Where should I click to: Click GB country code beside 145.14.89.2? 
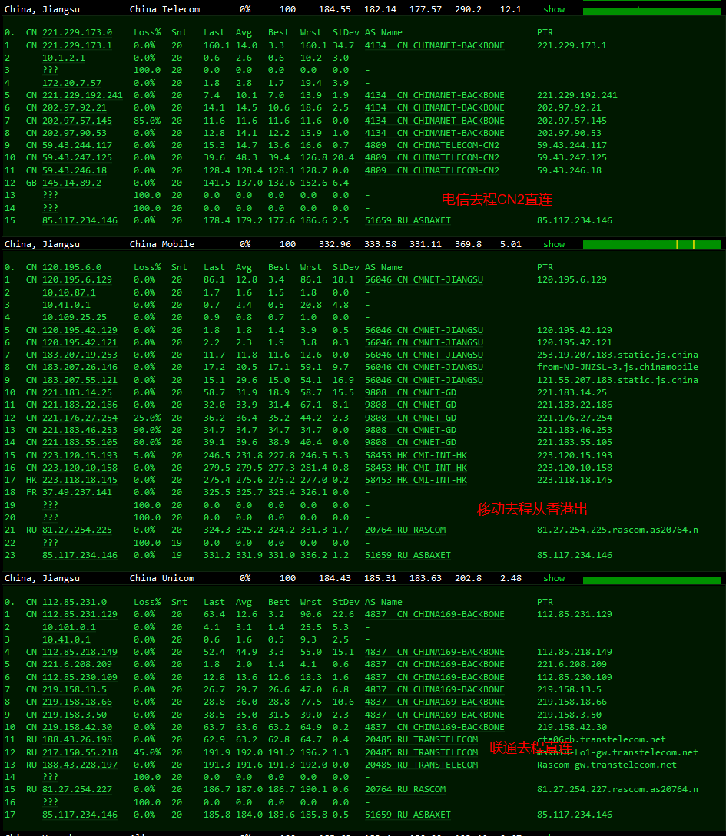tap(31, 183)
